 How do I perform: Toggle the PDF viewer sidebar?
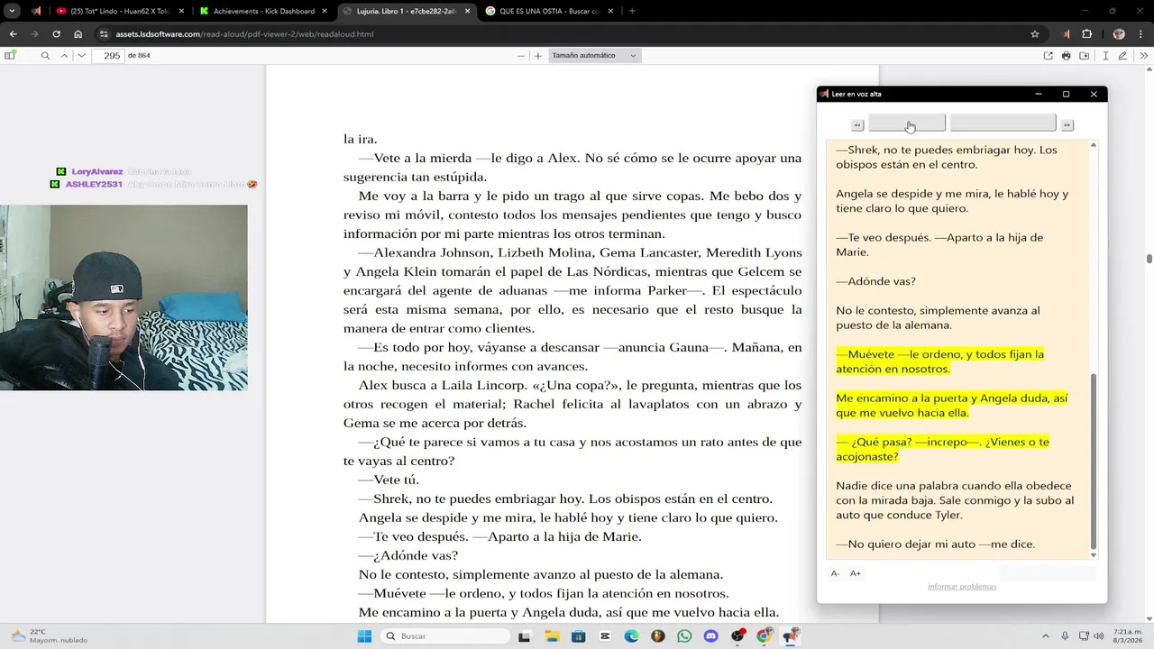(10, 56)
